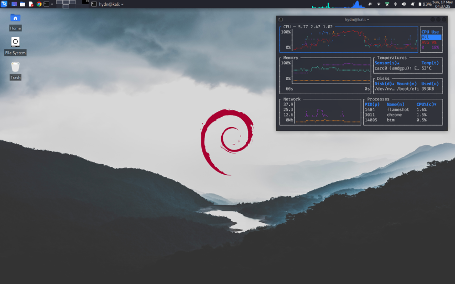
Task: Open the volume speaker tray icon
Action: (x=404, y=4)
